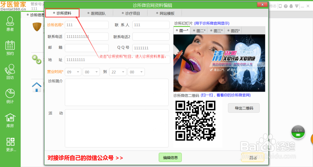This screenshot has height=167, width=313.
Task: Click the 用于诊所微官网显示 blue hint text
Action: tap(212, 23)
